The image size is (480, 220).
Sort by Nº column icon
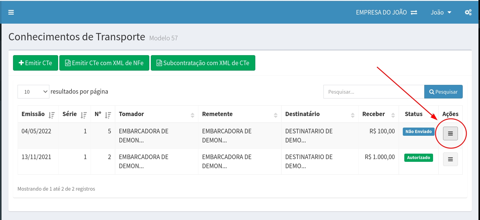coord(108,115)
